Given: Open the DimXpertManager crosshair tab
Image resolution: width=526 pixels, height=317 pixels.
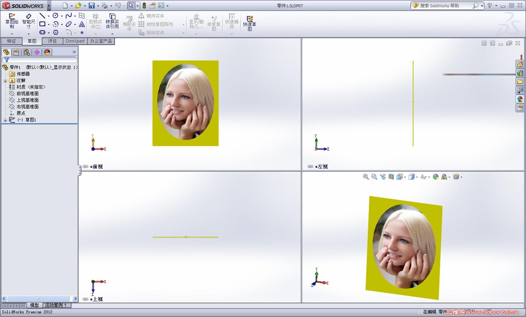Looking at the screenshot, I should [37, 52].
